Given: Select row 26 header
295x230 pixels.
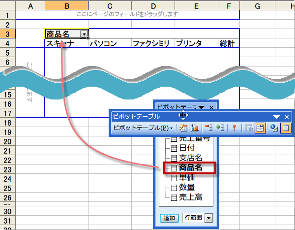Looking at the screenshot, I should click(x=7, y=197).
